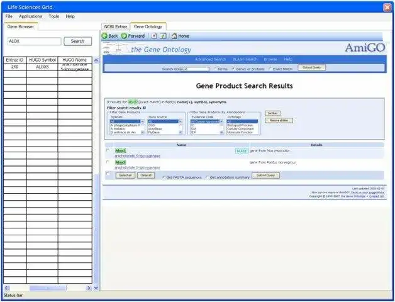Viewport: 395px width, 302px height.
Task: Click the BLAST button for Mus musculus result
Action: pyautogui.click(x=242, y=151)
